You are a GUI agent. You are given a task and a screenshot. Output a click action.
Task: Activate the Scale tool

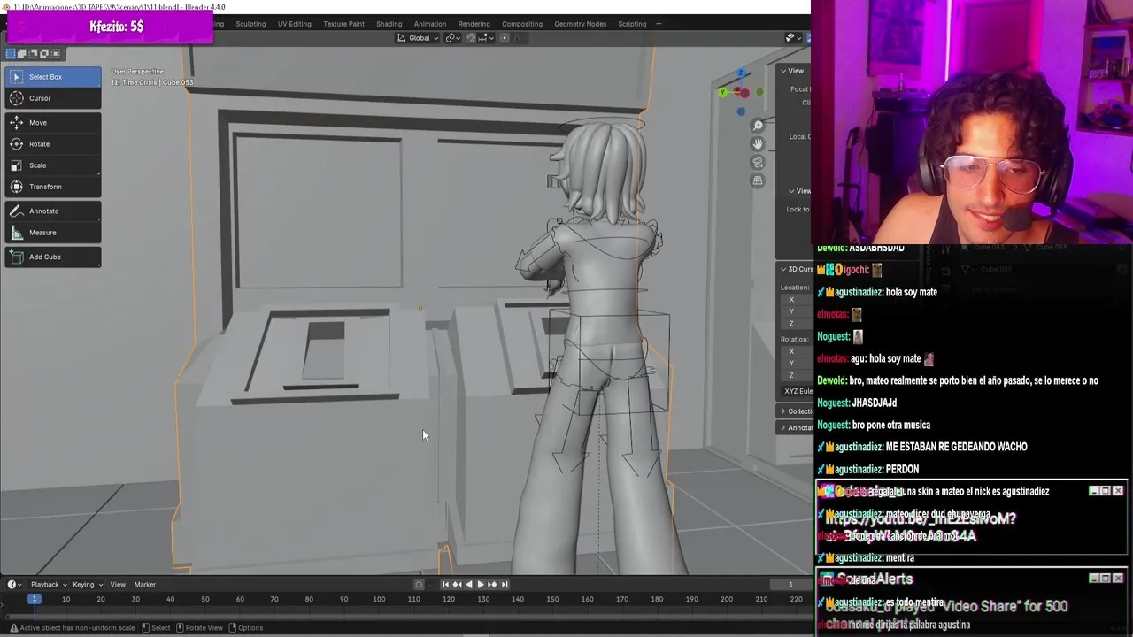[52, 165]
